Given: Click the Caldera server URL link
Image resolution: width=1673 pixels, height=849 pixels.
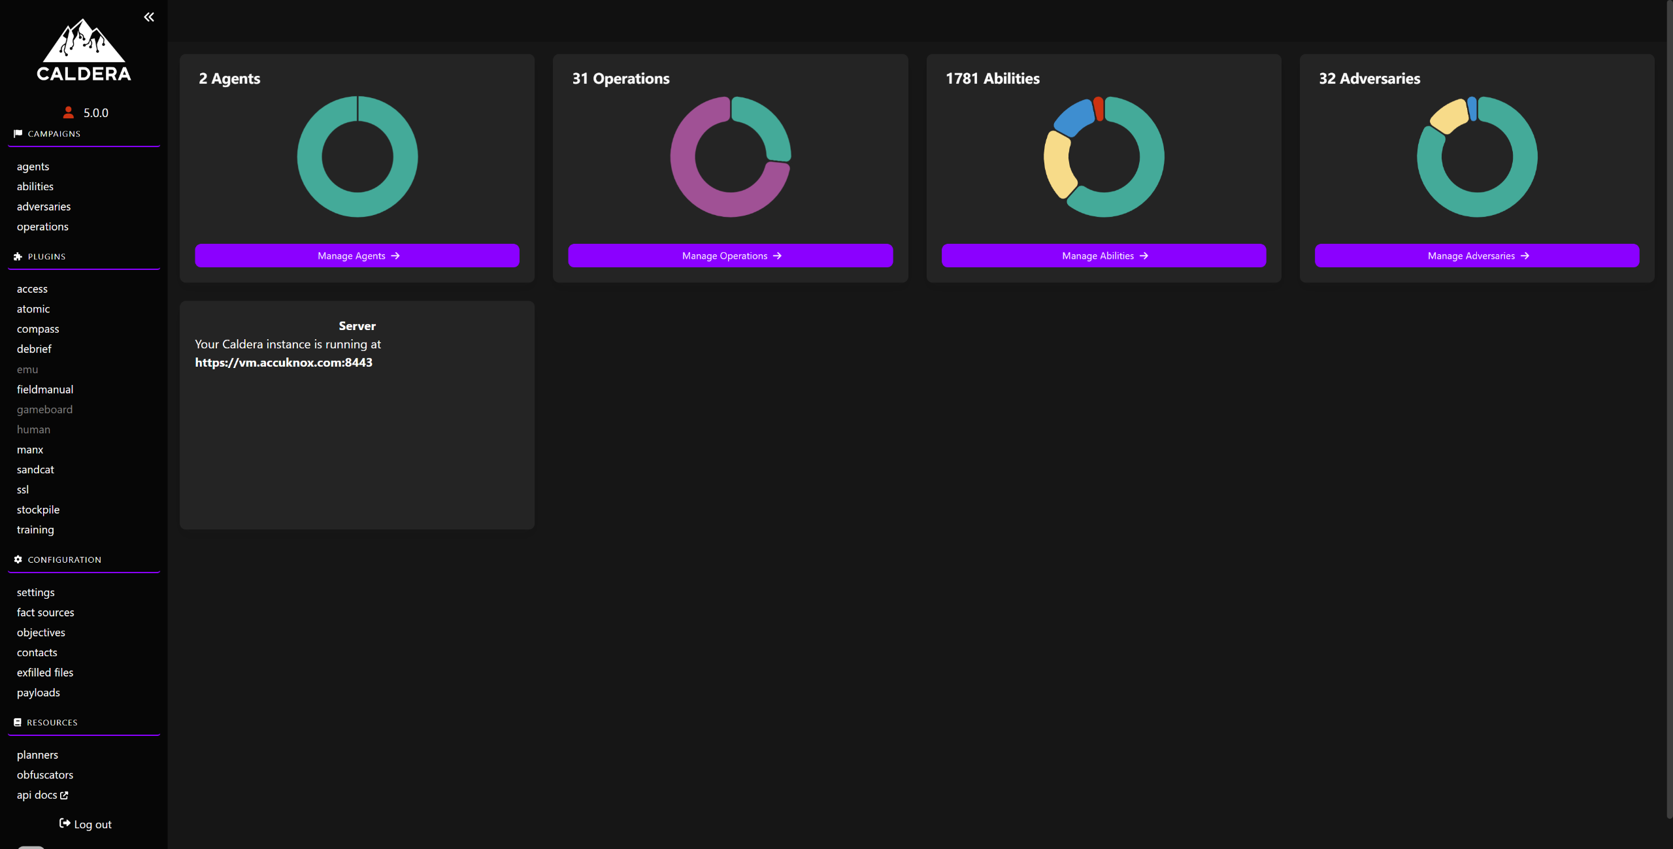Looking at the screenshot, I should tap(284, 363).
